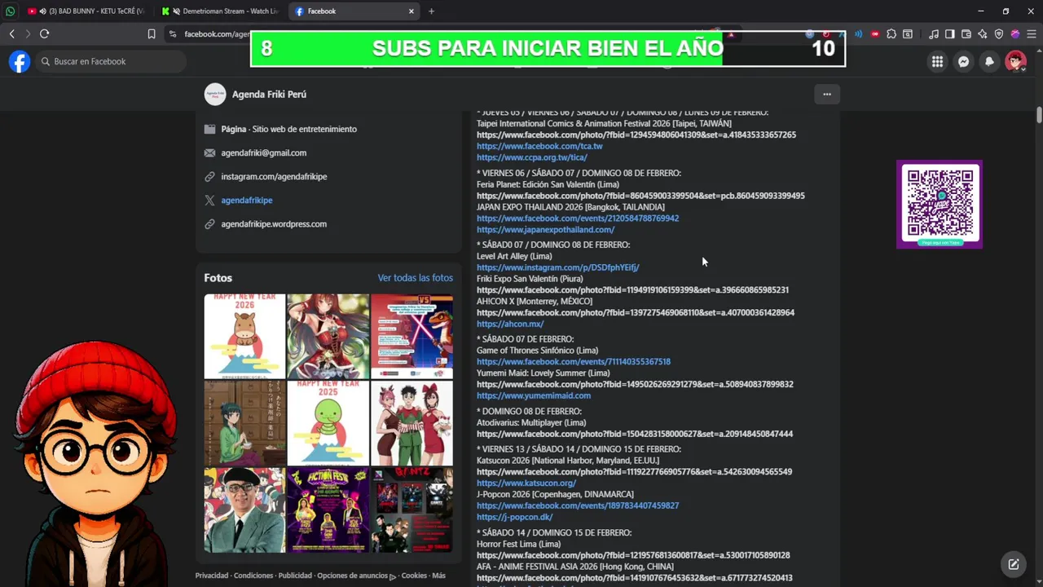Screen dimensions: 1043x587
Task: Click Privacidad in the footer
Action: [x=212, y=576]
